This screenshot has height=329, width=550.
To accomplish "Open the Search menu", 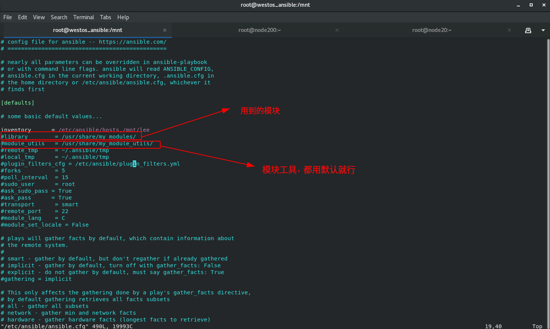I will [x=59, y=17].
